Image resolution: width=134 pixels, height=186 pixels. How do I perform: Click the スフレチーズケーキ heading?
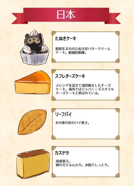(x=70, y=76)
